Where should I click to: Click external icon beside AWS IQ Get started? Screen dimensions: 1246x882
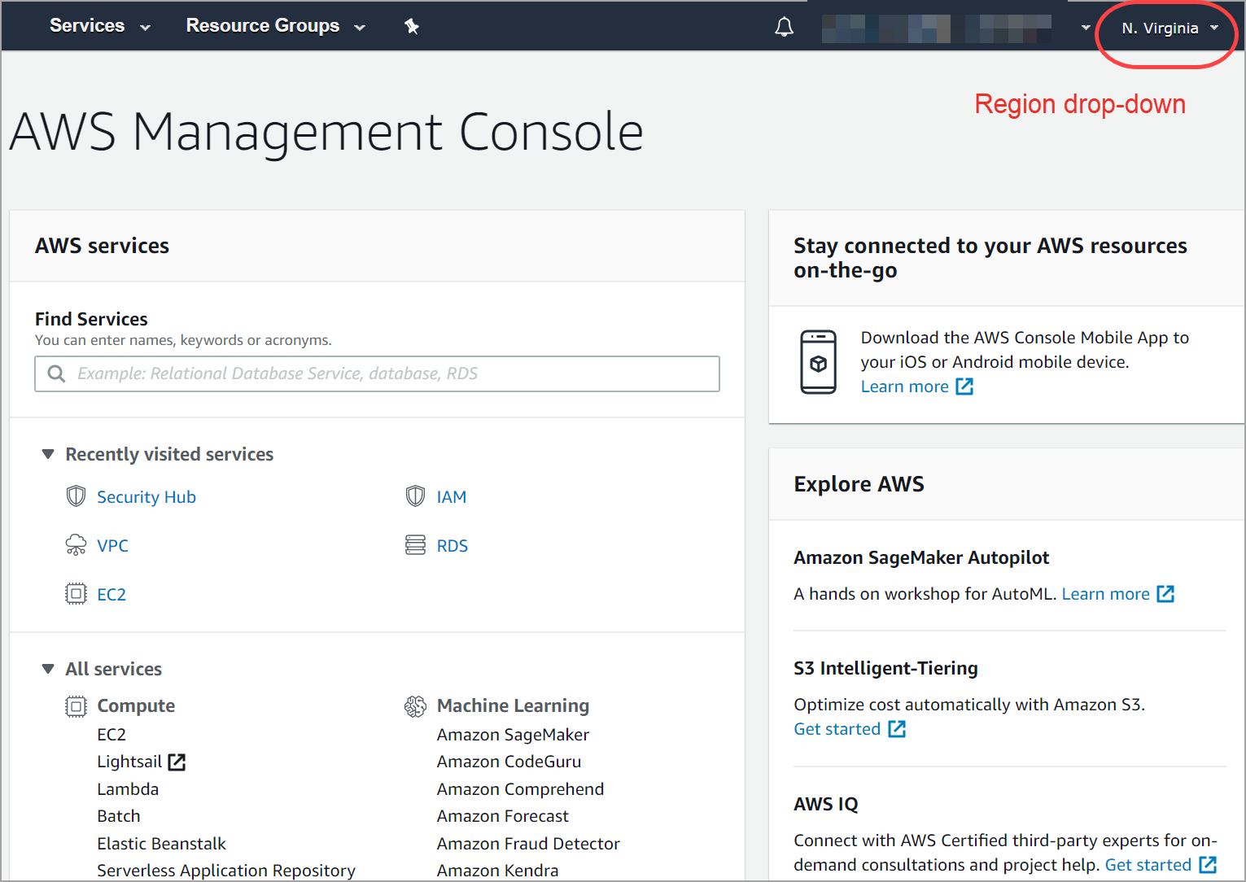[x=1208, y=865]
